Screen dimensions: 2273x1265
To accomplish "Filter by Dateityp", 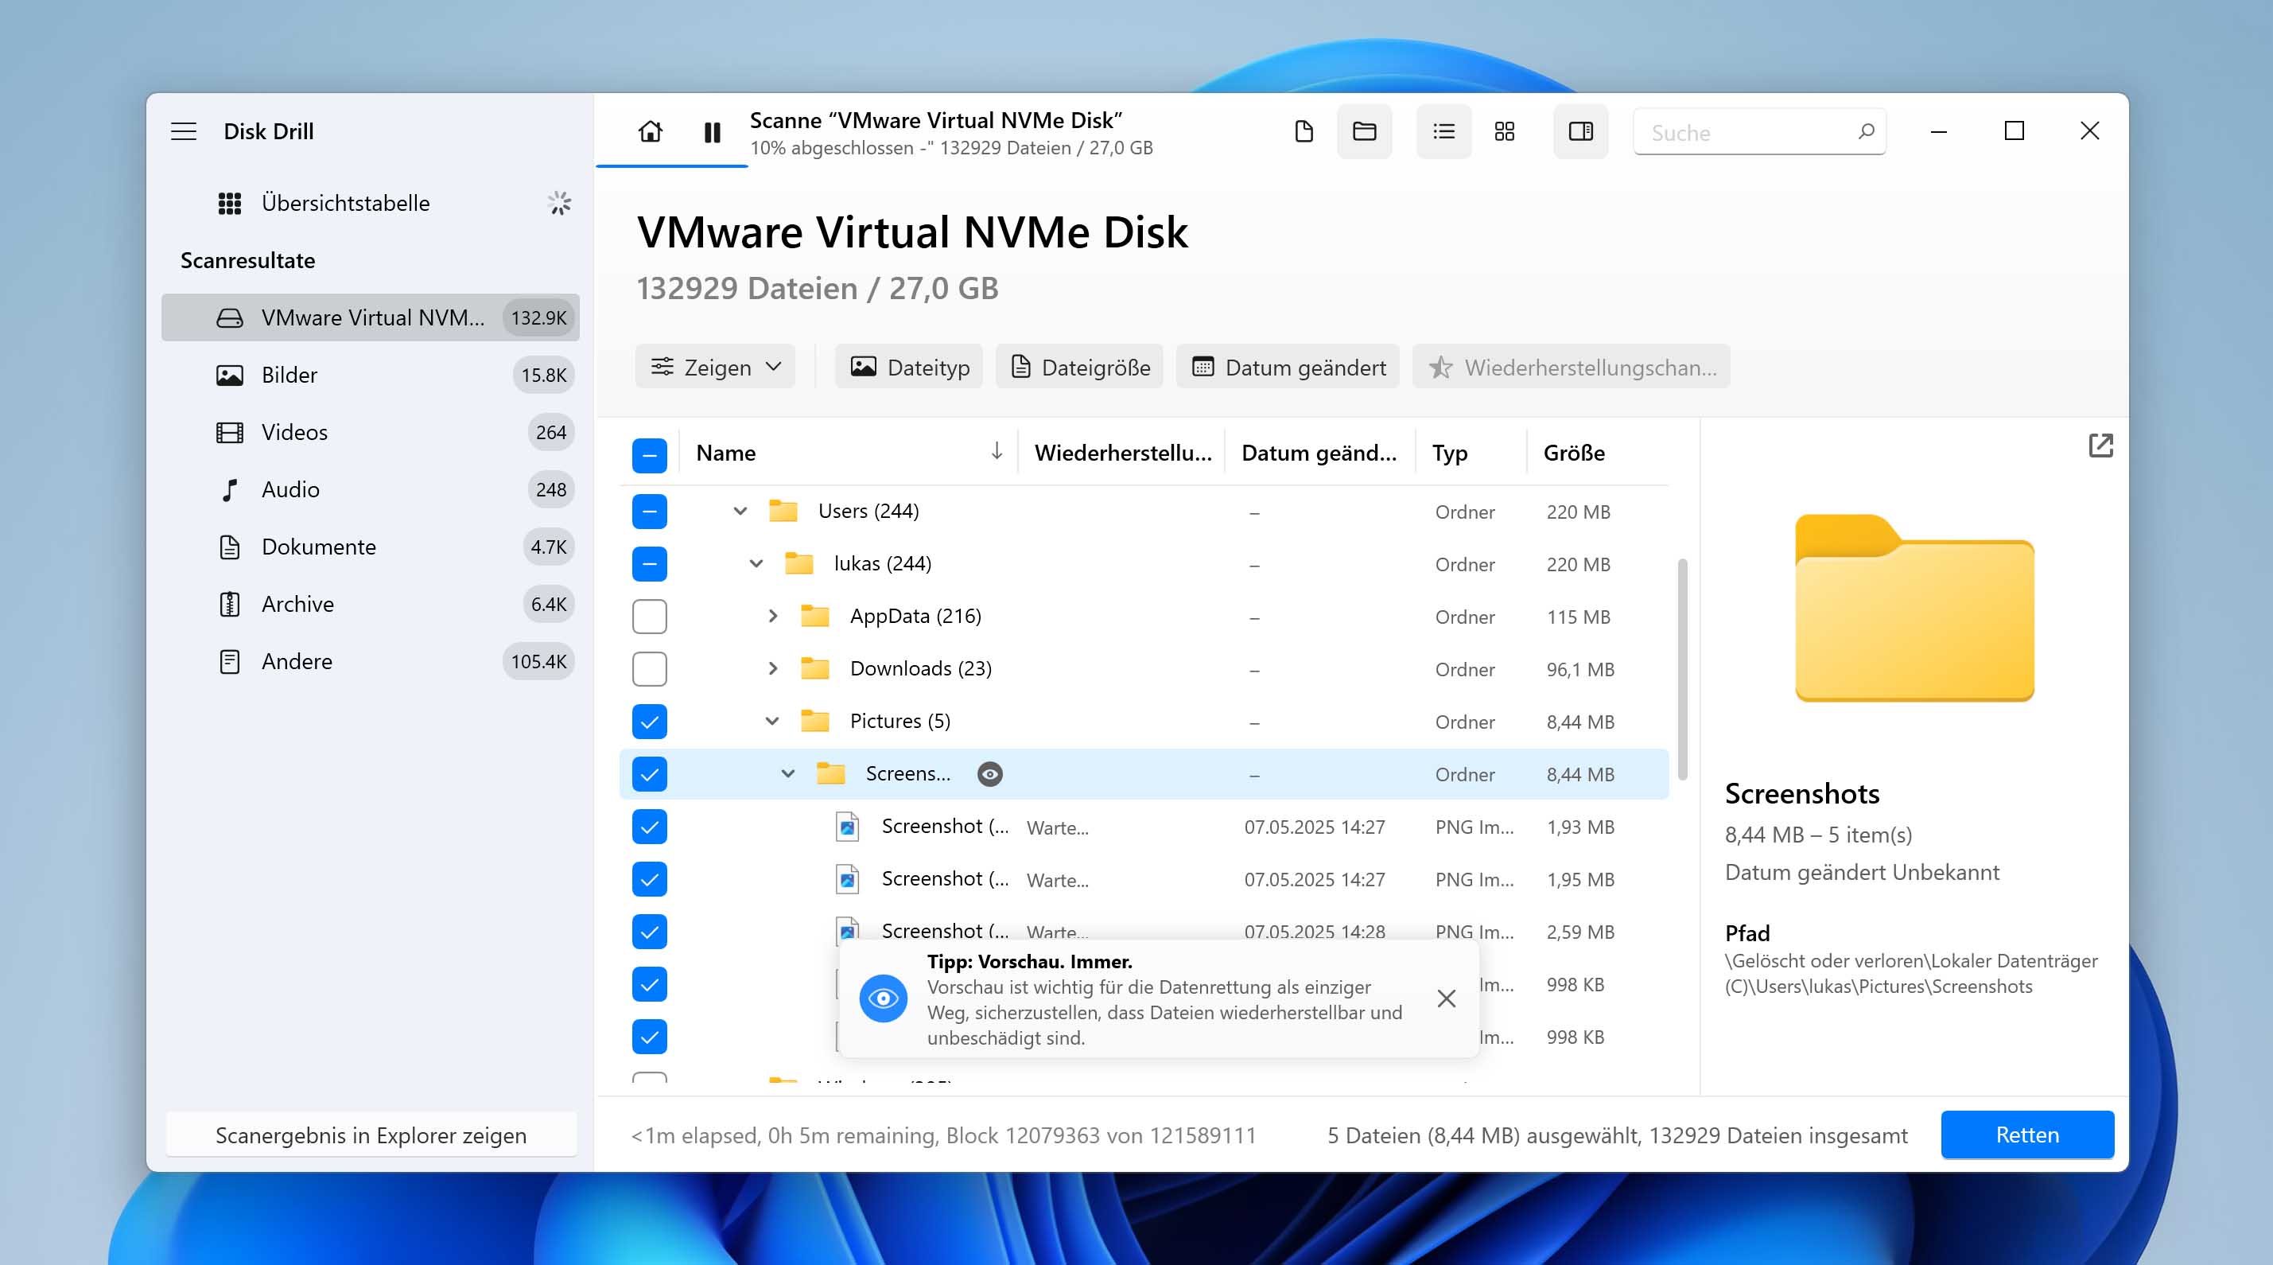I will tap(909, 366).
